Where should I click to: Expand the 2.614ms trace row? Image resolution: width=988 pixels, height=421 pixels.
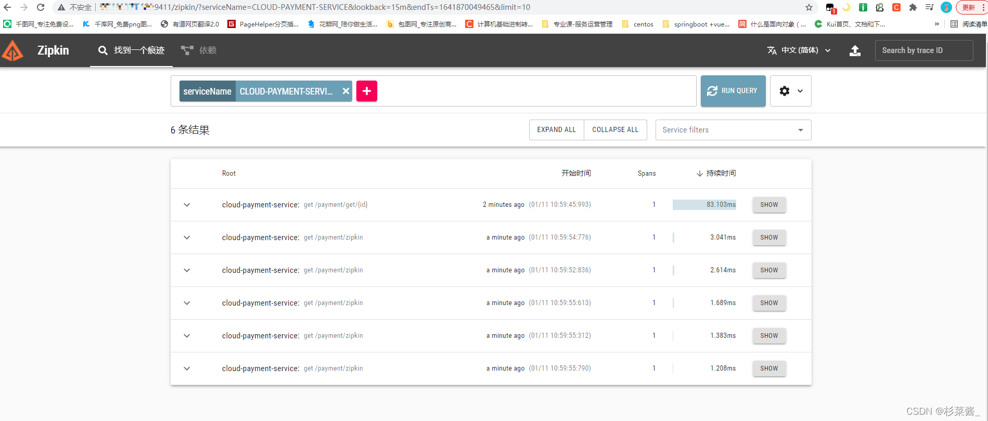(187, 270)
